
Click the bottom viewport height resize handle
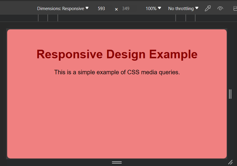(x=117, y=162)
